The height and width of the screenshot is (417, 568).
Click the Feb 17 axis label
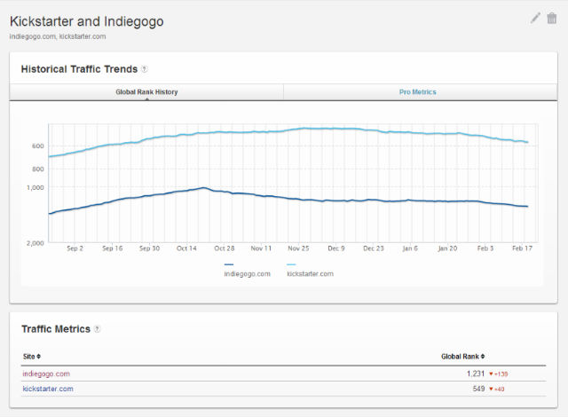(522, 248)
